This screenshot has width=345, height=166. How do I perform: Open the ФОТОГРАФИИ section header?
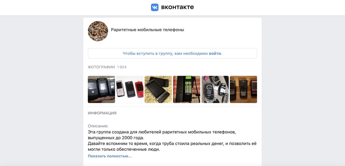101,67
